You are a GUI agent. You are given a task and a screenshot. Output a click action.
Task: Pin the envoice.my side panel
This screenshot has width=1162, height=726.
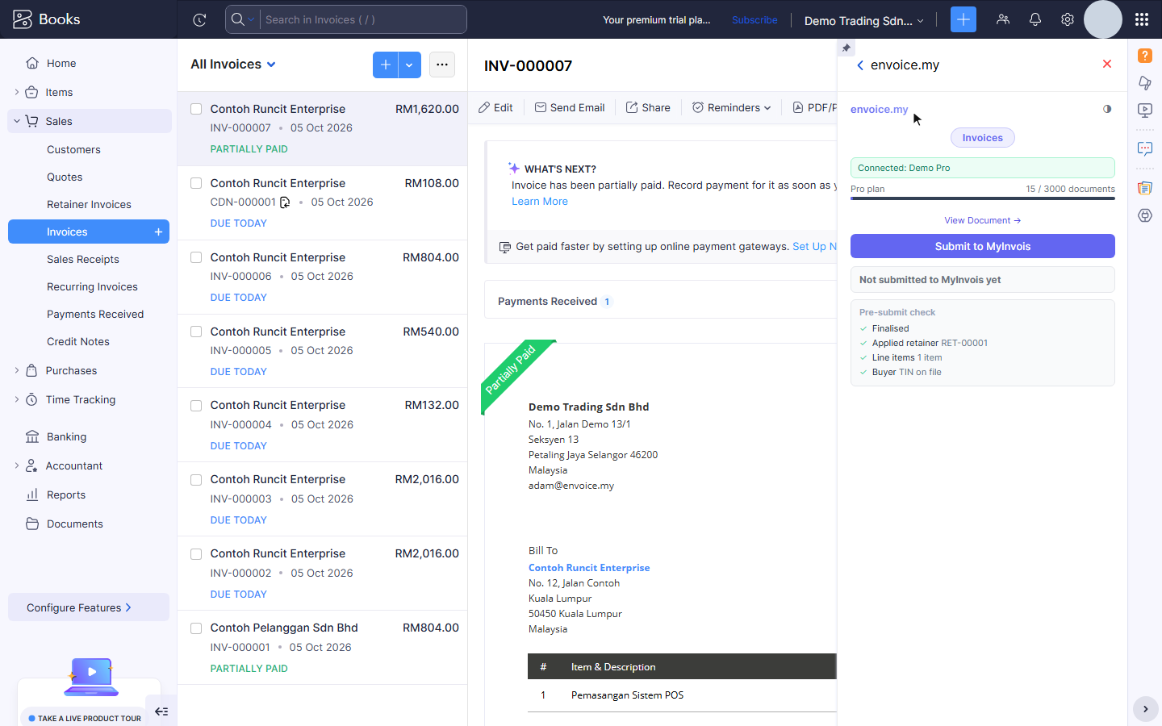tap(846, 48)
